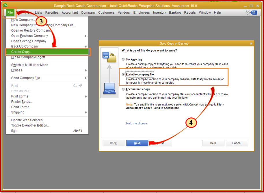This screenshot has height=193, width=264.
Task: Choose Open or Restore Company
Action: [31, 31]
